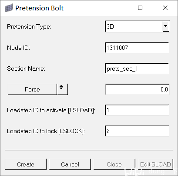178x176 pixels.
Task: Create the pretension bolt
Action: pyautogui.click(x=26, y=164)
